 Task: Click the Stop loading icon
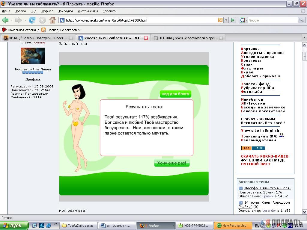pos(42,20)
